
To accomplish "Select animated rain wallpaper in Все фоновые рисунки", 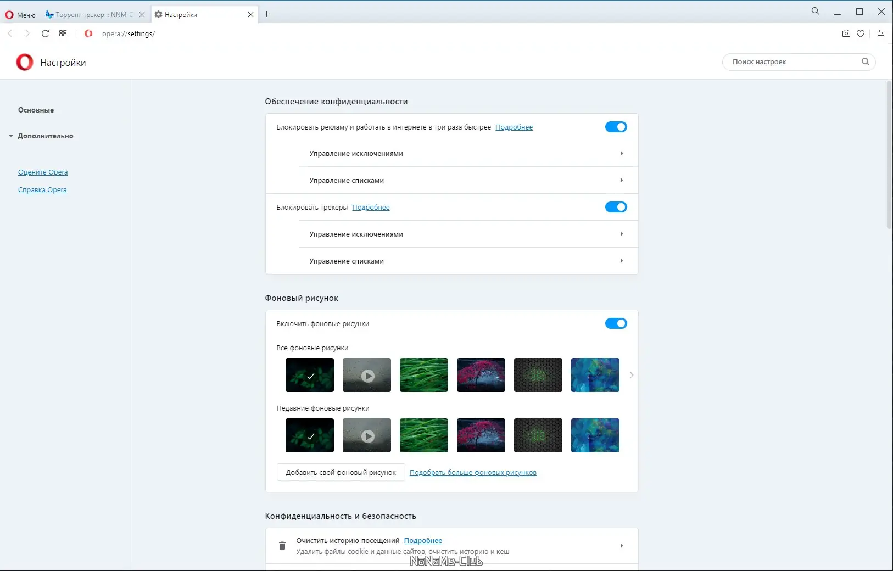I will [367, 375].
